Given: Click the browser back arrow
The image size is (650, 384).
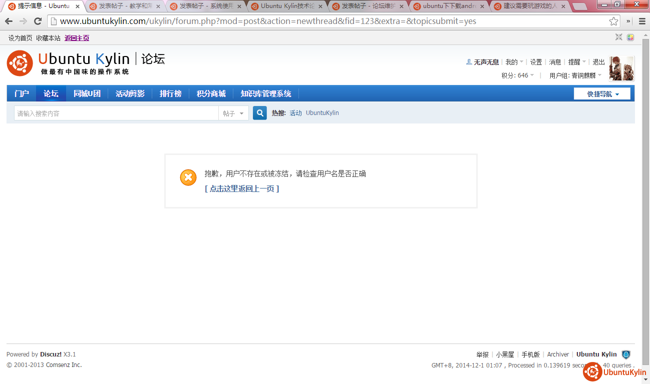Looking at the screenshot, I should click(x=9, y=21).
